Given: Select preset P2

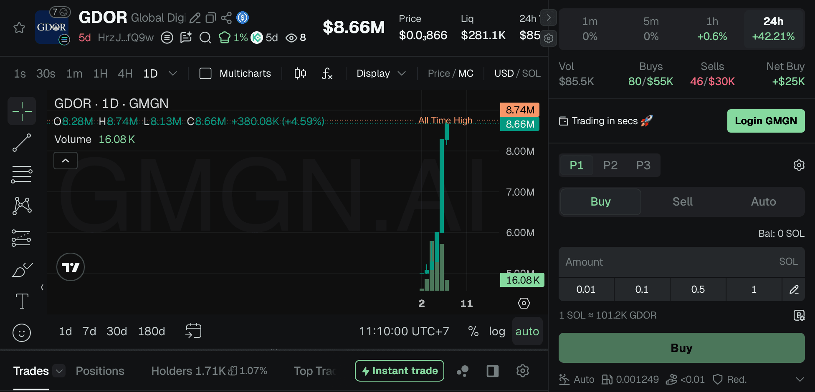Looking at the screenshot, I should [610, 165].
